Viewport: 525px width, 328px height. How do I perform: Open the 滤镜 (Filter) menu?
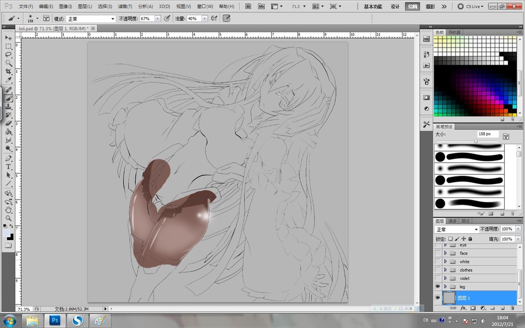tap(124, 7)
